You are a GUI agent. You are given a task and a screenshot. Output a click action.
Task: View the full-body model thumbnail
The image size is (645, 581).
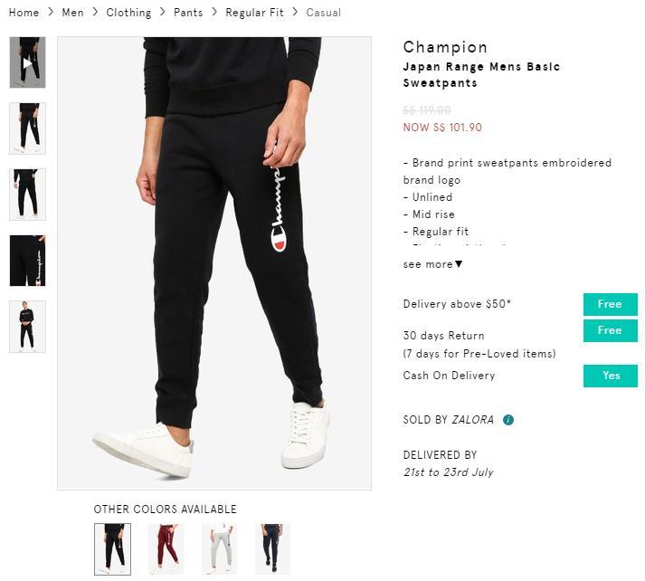27,327
